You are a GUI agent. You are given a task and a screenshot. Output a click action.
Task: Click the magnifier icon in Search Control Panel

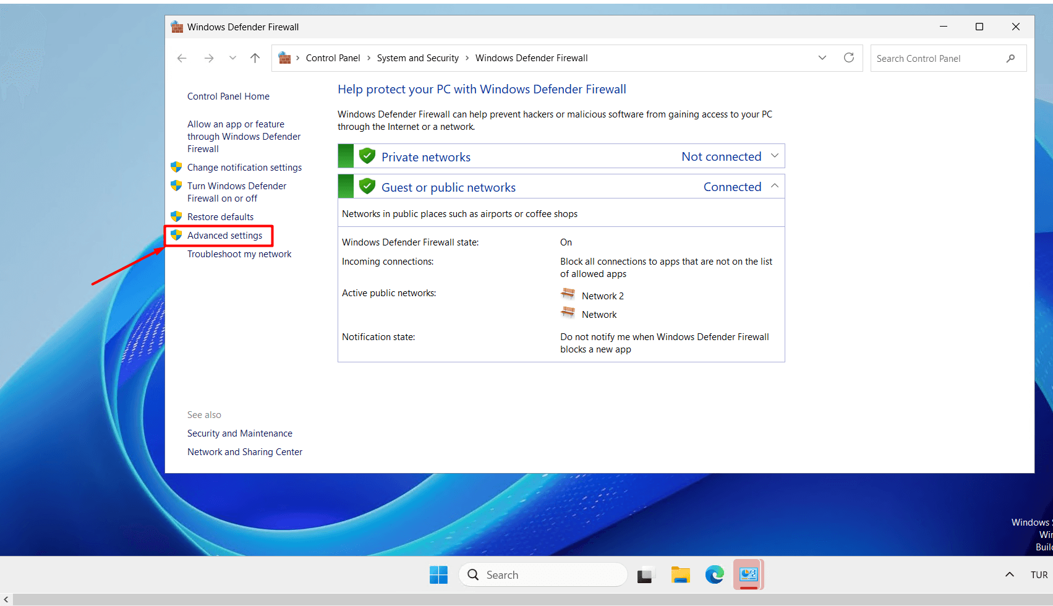[x=1010, y=59]
